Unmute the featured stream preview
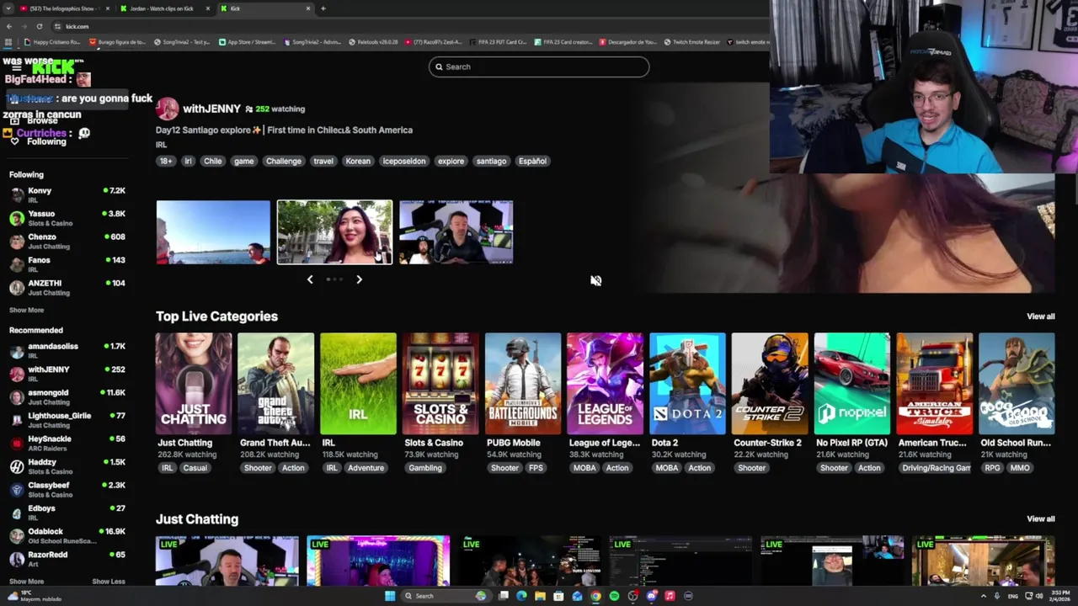The height and width of the screenshot is (606, 1078). [x=595, y=281]
